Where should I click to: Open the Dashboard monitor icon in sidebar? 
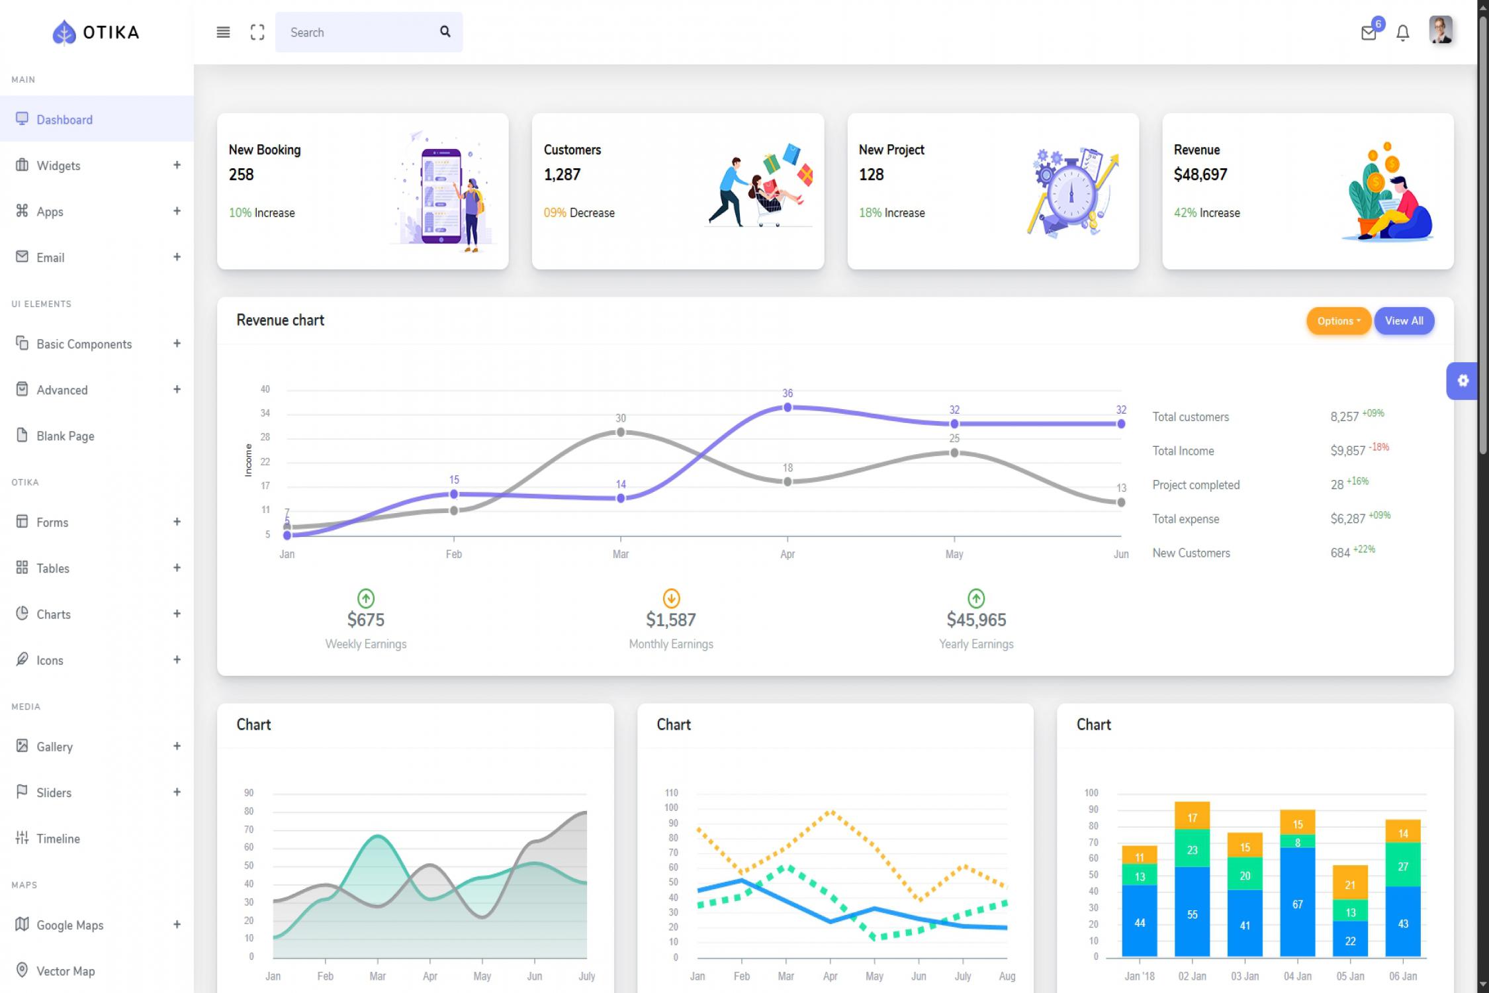click(x=22, y=119)
